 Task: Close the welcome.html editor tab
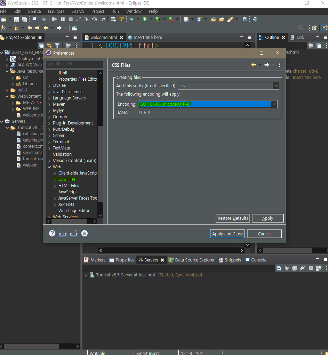click(x=121, y=38)
